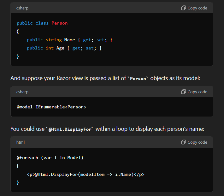This screenshot has height=196, width=224.
Task: Click the Name property in the class code
Action: 70,40
